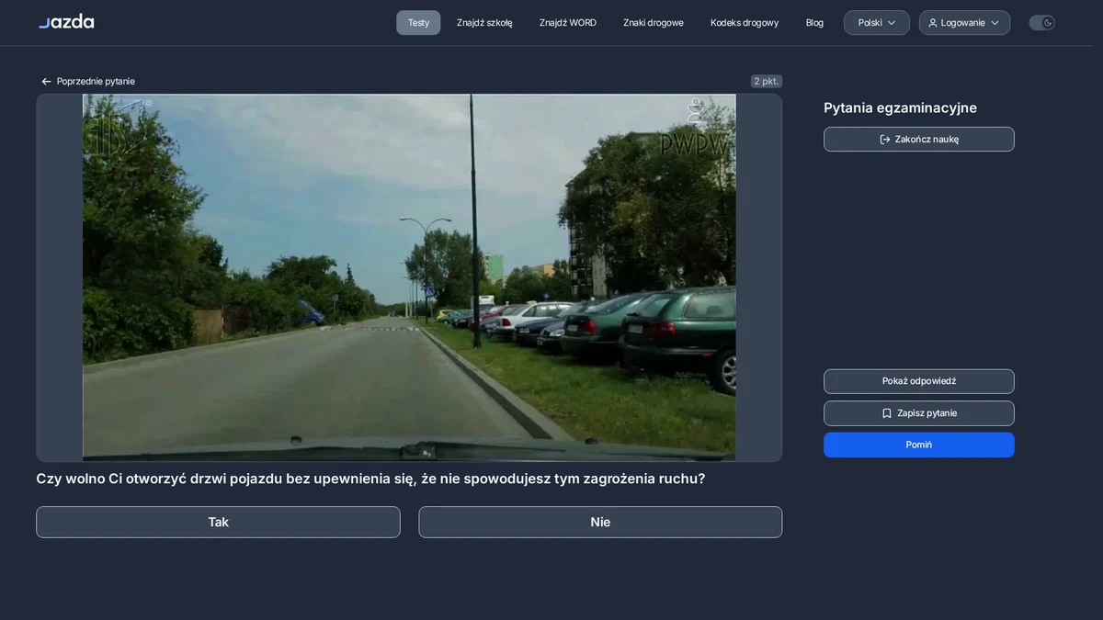Toggle dark mode switch
1103x620 pixels.
pos(1041,23)
